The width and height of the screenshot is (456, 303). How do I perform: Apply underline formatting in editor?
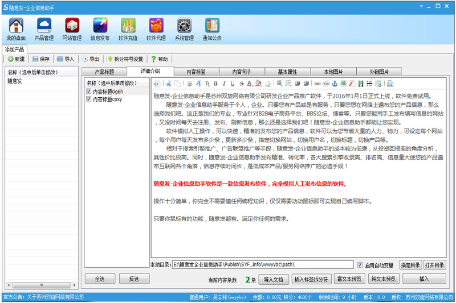233,84
